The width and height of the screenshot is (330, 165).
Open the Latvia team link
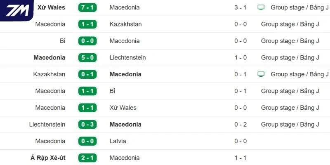[x=118, y=141]
